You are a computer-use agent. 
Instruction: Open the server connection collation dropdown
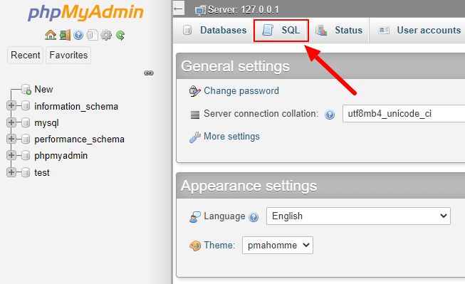(404, 114)
